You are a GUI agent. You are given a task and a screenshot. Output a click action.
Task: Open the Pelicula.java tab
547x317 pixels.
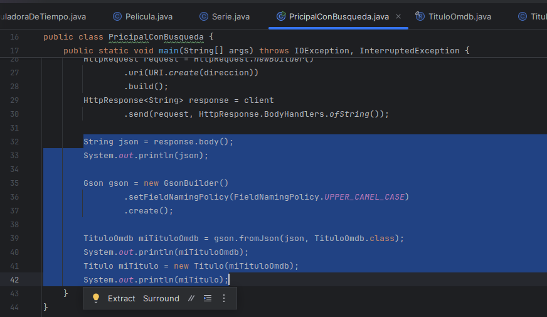(142, 16)
